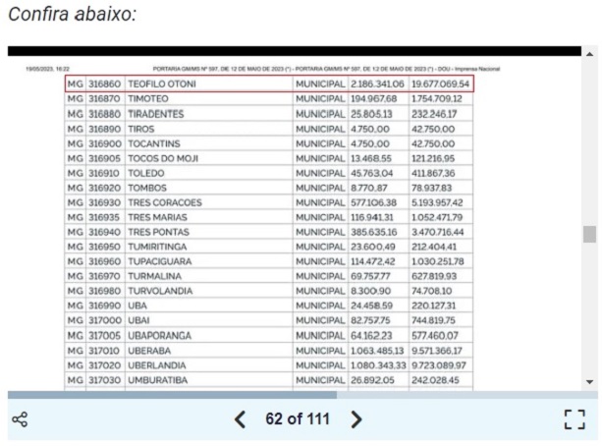Click the "62 of 111" page indicator
The image size is (602, 446).
pos(298,419)
